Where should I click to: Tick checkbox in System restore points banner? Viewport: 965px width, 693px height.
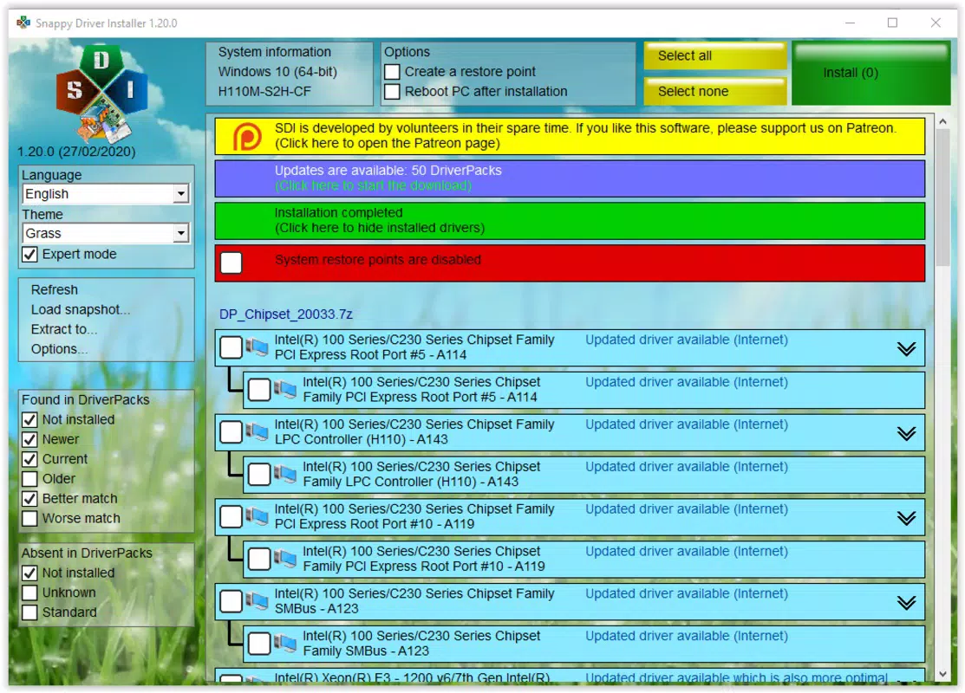click(x=231, y=262)
